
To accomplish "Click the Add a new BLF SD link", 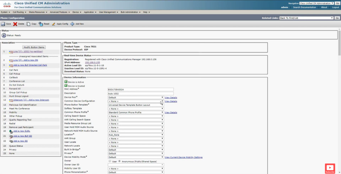I will click(x=23, y=136).
